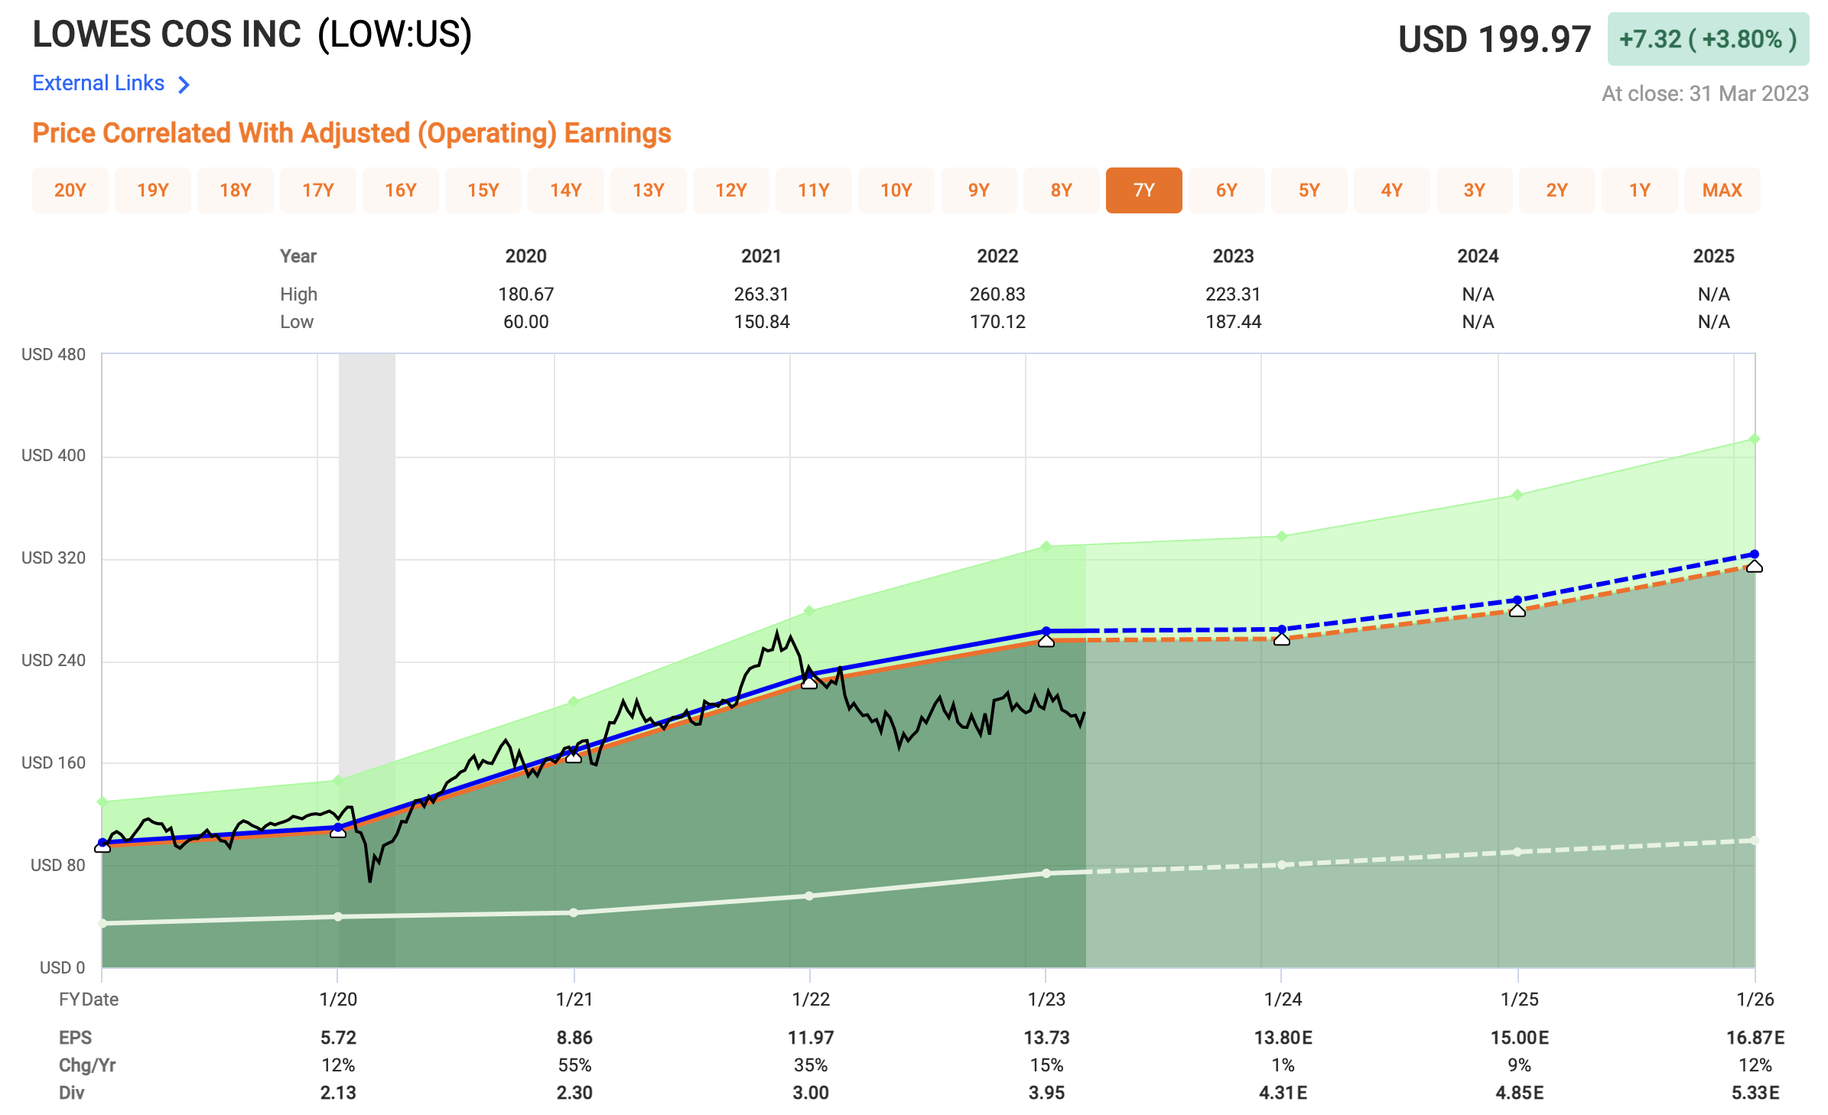Image resolution: width=1828 pixels, height=1115 pixels.
Task: Click the 2023 Low value 187.44
Action: (1234, 322)
